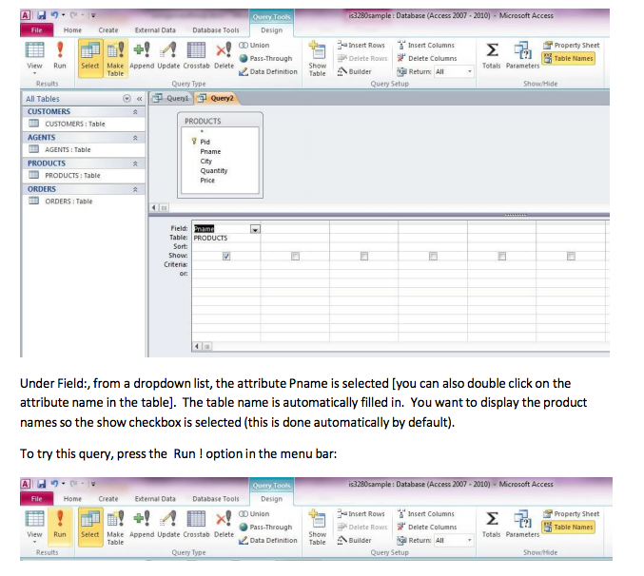Check Show checkbox in third grid column

click(364, 256)
